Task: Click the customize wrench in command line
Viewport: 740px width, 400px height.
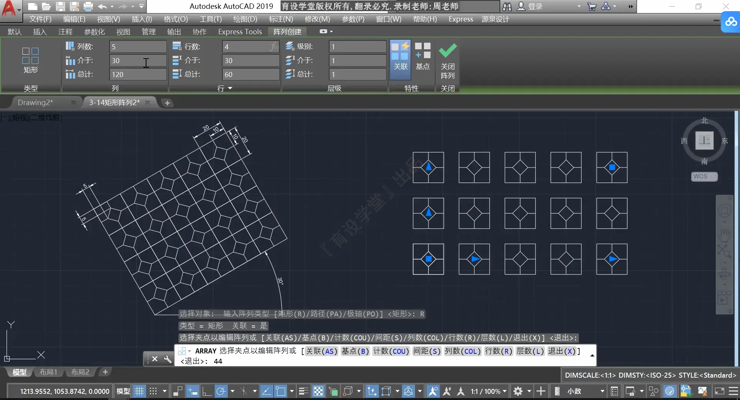Action: 167,359
